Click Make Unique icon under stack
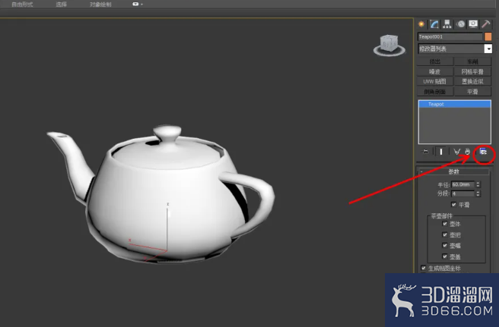Image resolution: width=499 pixels, height=327 pixels. 456,152
